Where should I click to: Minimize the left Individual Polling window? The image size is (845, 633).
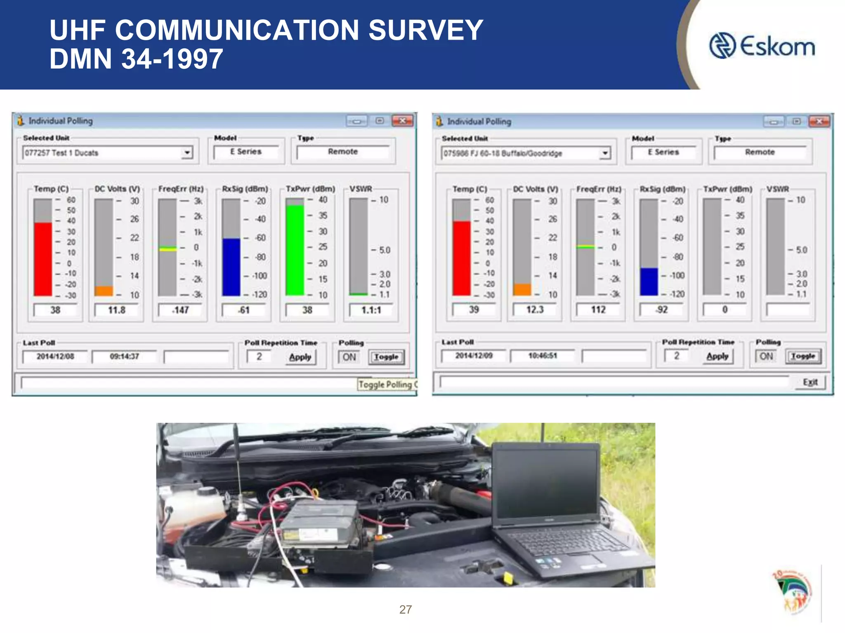357,121
